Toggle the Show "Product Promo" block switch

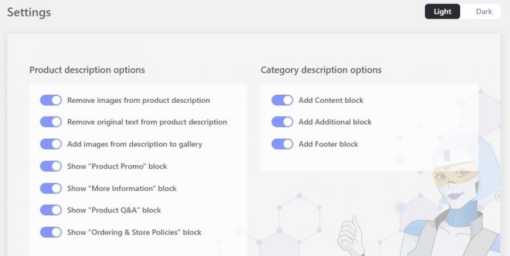tap(50, 166)
